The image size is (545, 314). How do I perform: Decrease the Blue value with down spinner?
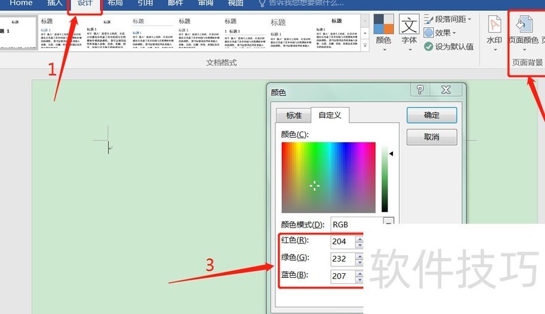[x=360, y=280]
